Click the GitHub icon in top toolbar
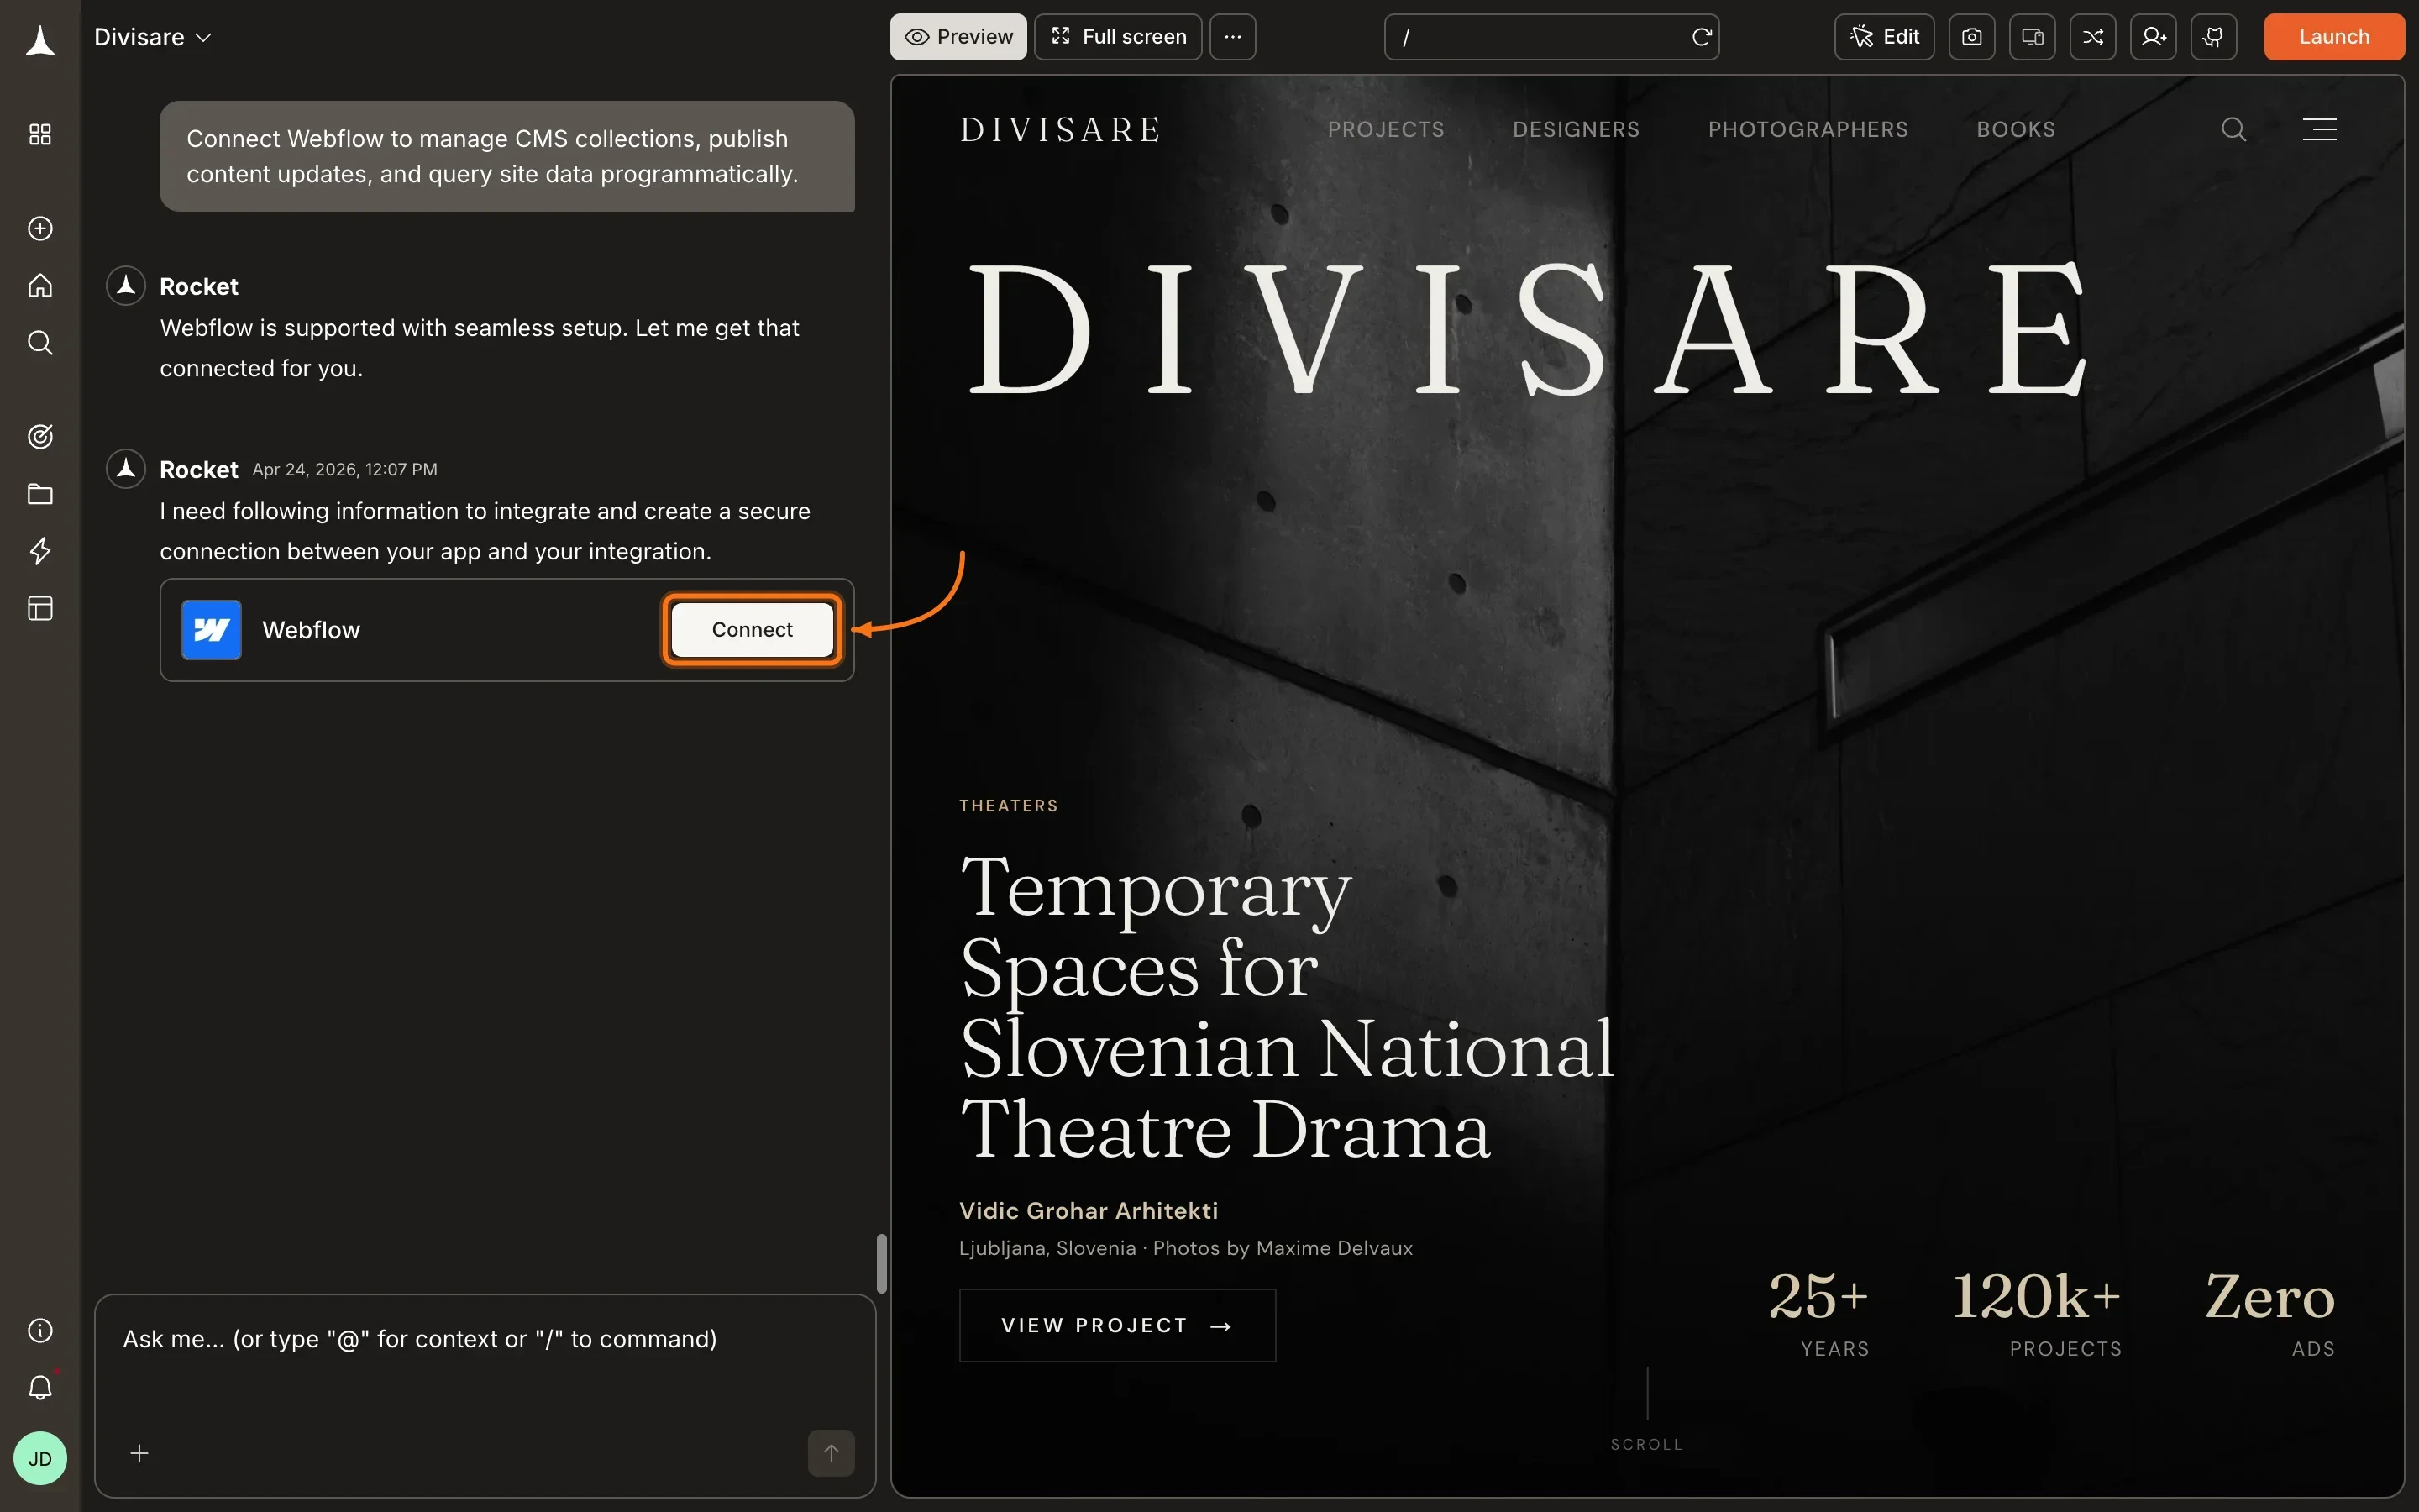 [x=2213, y=37]
